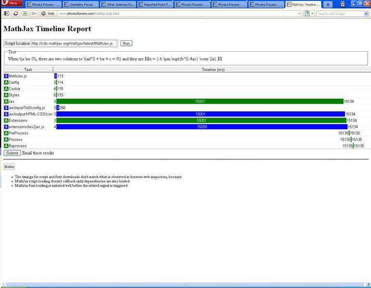Select the MathJax Timeline tab
The height and width of the screenshot is (288, 371).
(x=303, y=4)
